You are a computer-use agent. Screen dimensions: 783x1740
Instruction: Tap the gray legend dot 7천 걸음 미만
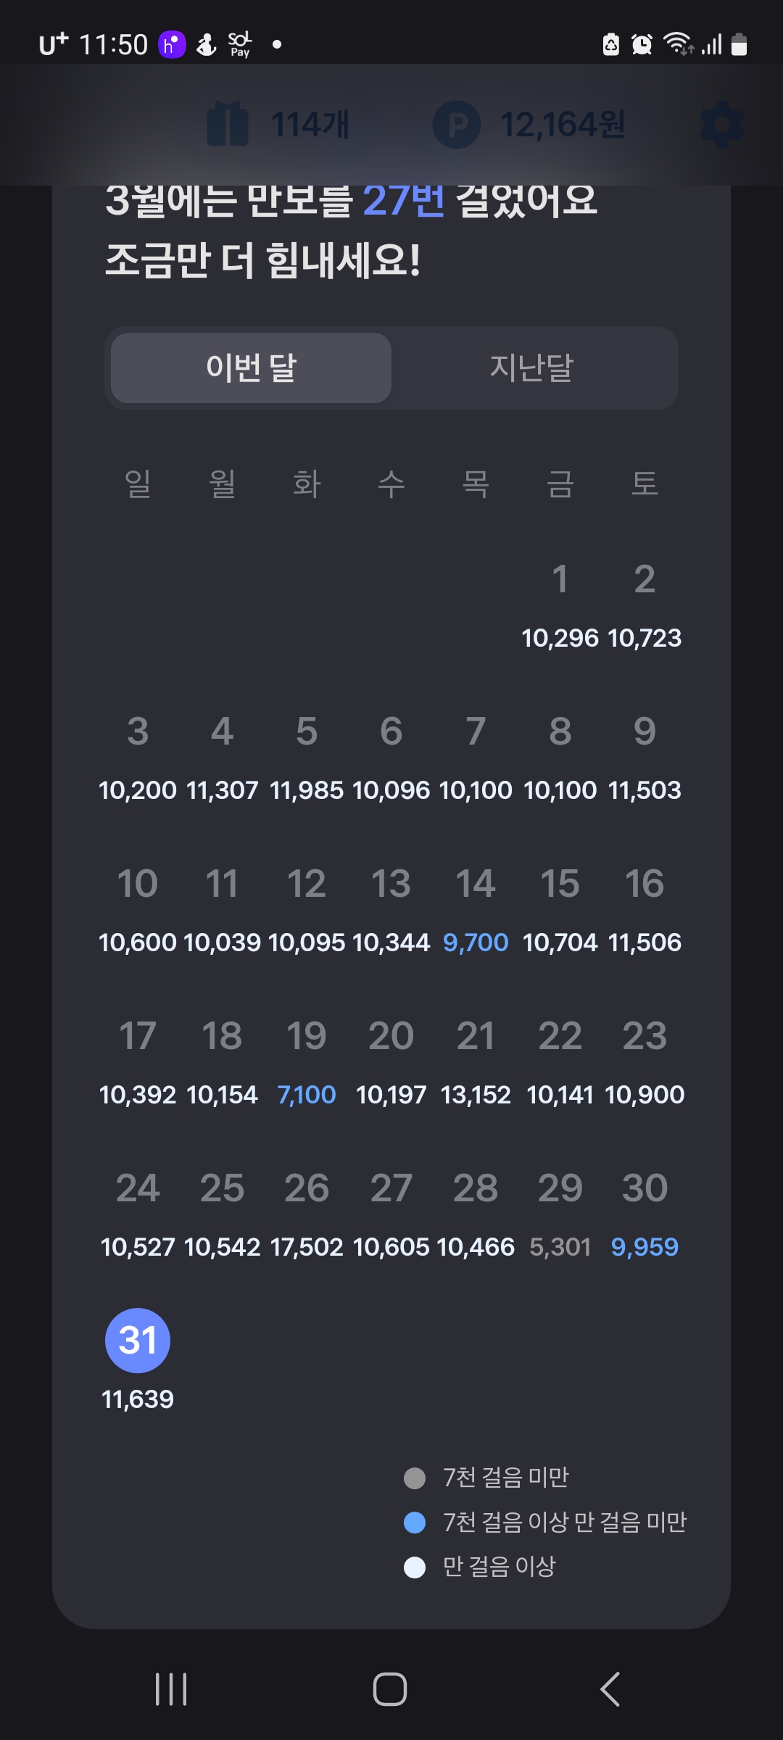[x=415, y=1478]
